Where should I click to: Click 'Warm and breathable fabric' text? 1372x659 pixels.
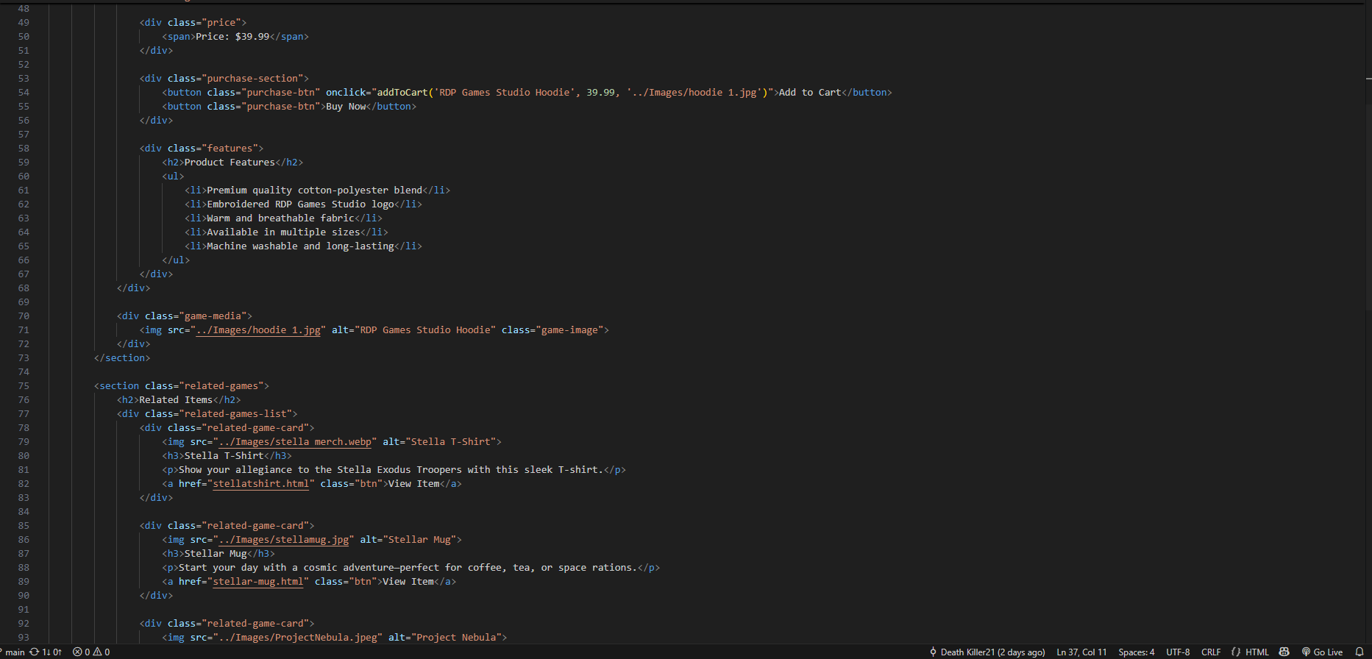pyautogui.click(x=280, y=218)
